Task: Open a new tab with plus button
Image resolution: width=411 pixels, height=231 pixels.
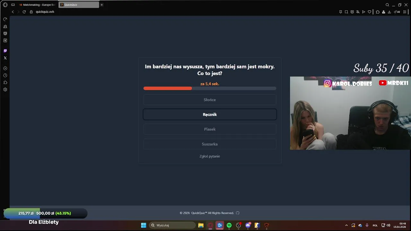Action: click(102, 5)
